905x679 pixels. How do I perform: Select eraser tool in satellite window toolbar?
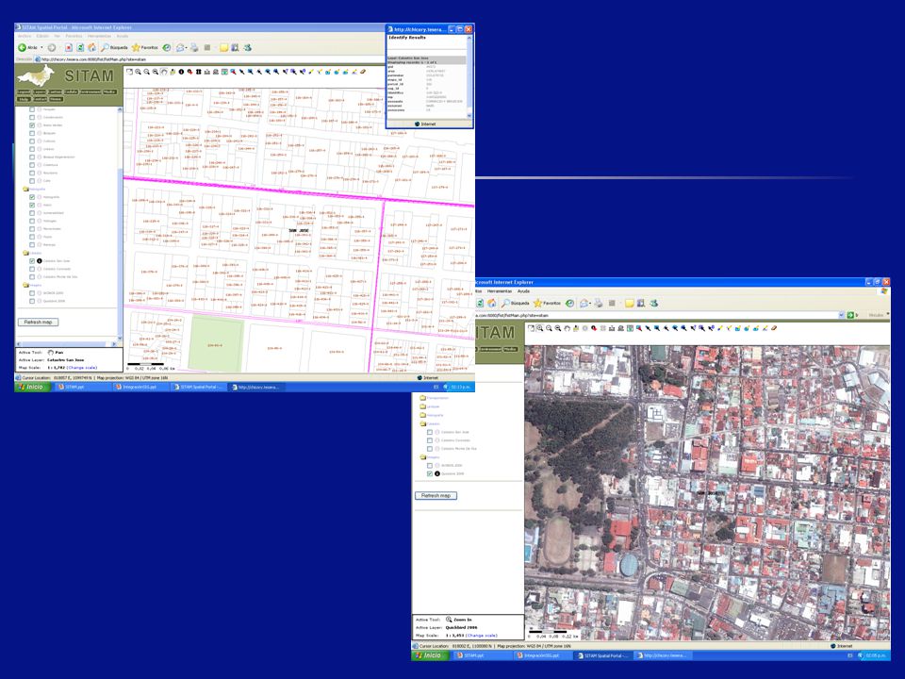coord(773,328)
